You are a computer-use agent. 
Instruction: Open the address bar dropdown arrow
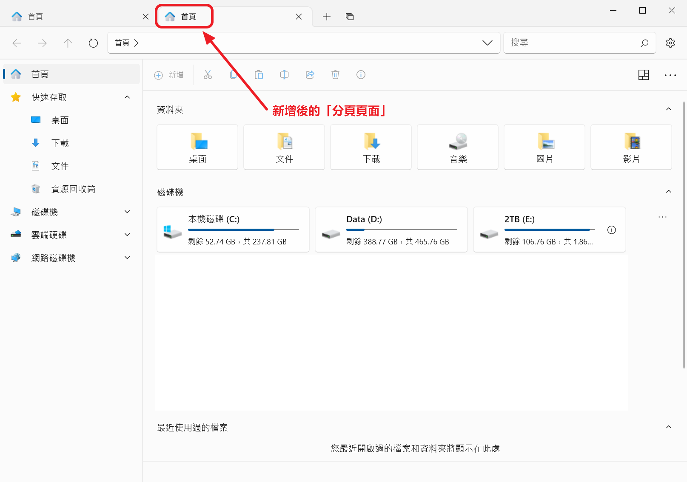(487, 43)
